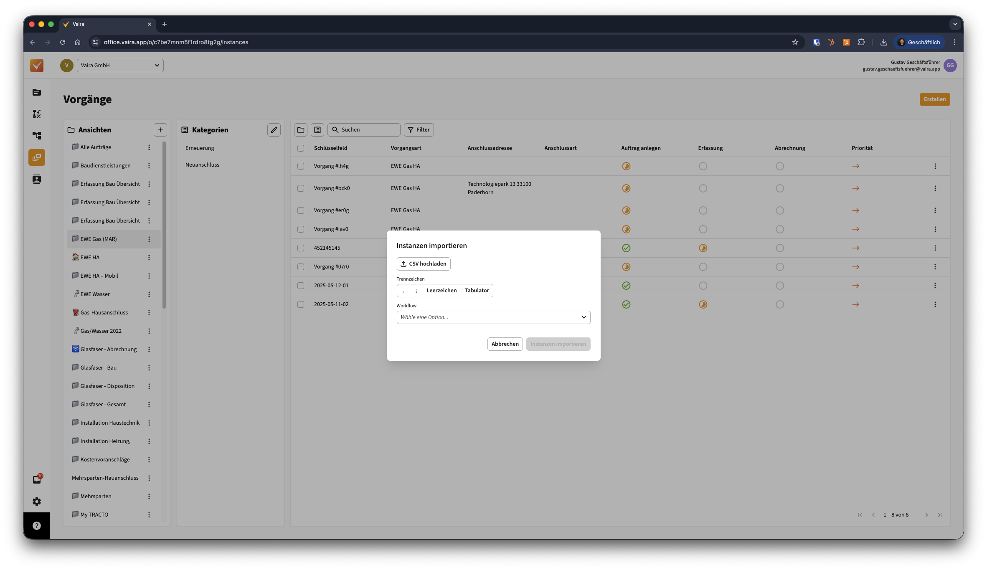
Task: Click the folder view icon in toolbar
Action: point(300,130)
